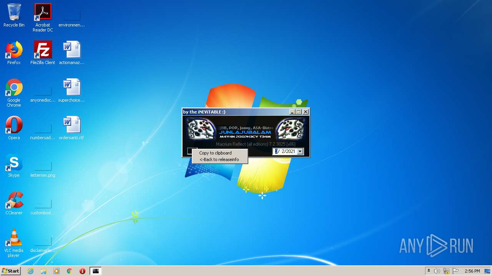Screen dimensions: 492x276
Task: Show hidden system tray icons
Action: (429, 271)
